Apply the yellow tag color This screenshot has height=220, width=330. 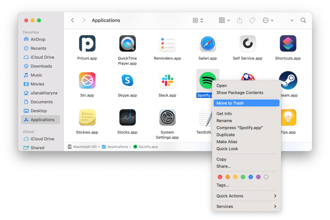235,177
